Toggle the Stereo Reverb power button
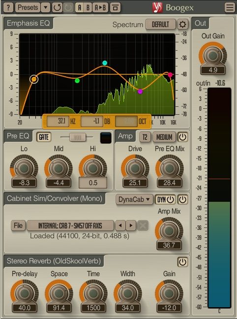 [x=182, y=262]
